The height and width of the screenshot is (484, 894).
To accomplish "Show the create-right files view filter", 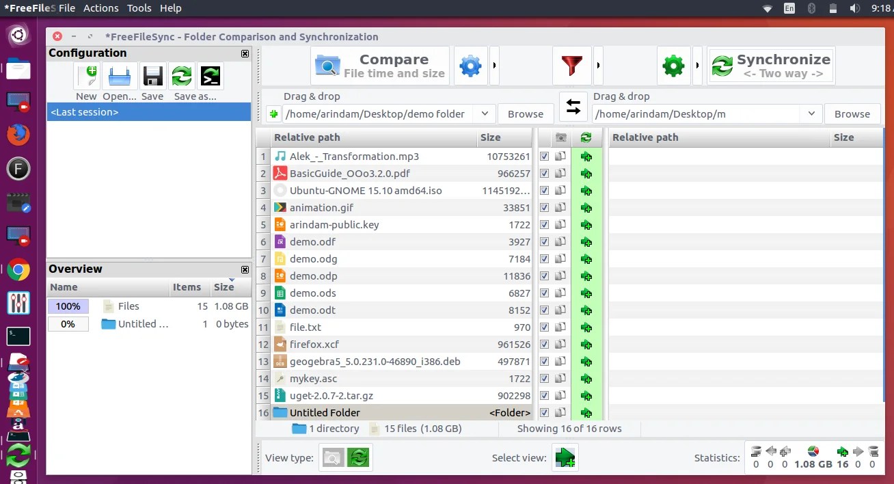I will pyautogui.click(x=565, y=457).
